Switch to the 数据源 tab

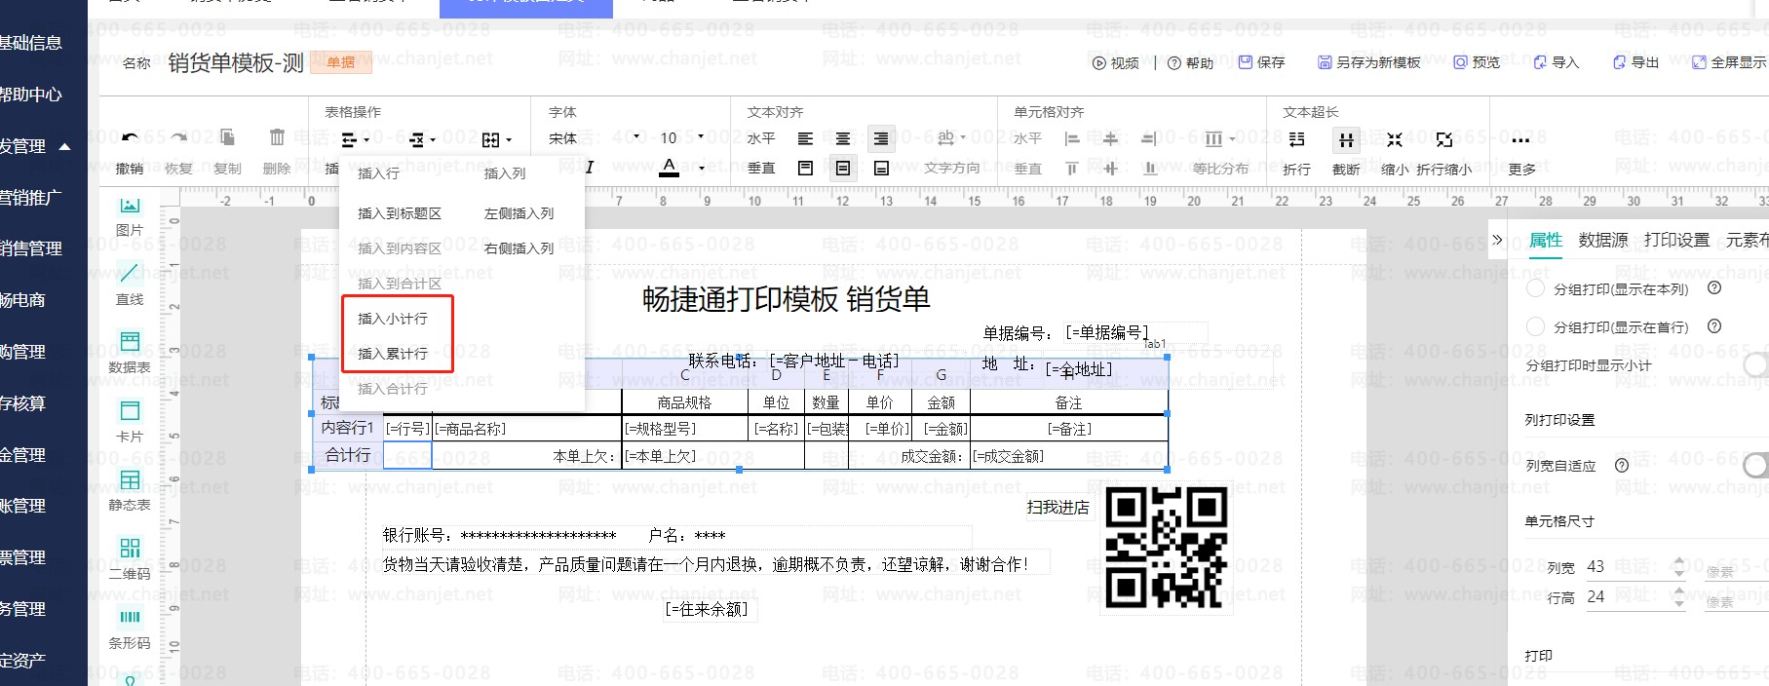click(x=1603, y=240)
